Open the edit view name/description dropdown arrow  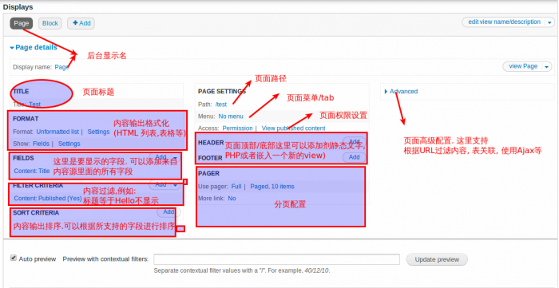pyautogui.click(x=549, y=22)
